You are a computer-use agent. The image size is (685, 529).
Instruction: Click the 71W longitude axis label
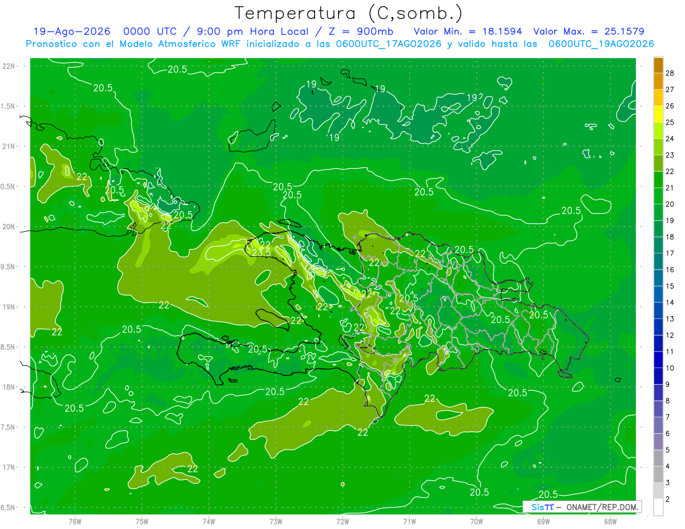(409, 521)
